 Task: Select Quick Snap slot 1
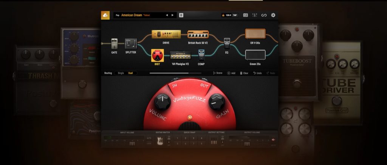177,138
